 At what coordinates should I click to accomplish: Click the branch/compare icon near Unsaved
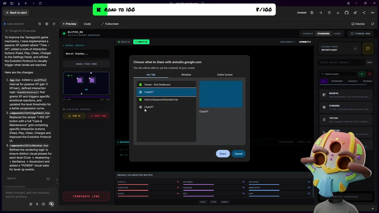[x=321, y=13]
